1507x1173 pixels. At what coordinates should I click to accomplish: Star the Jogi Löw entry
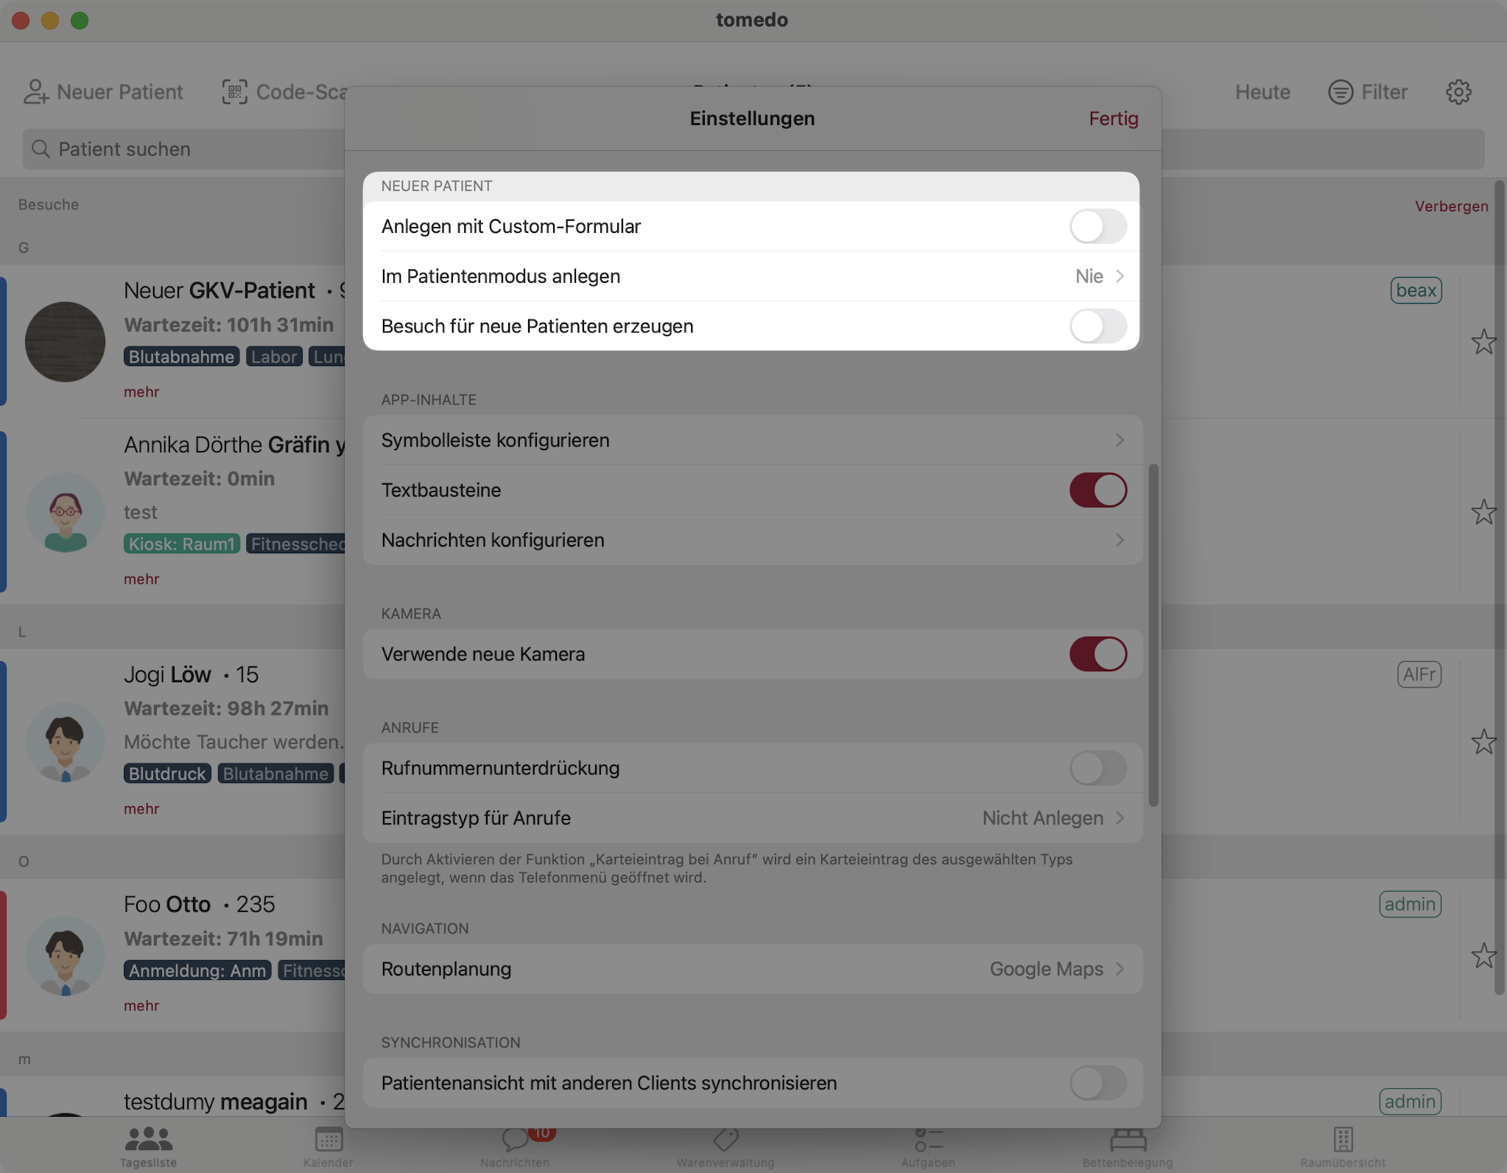click(x=1483, y=742)
